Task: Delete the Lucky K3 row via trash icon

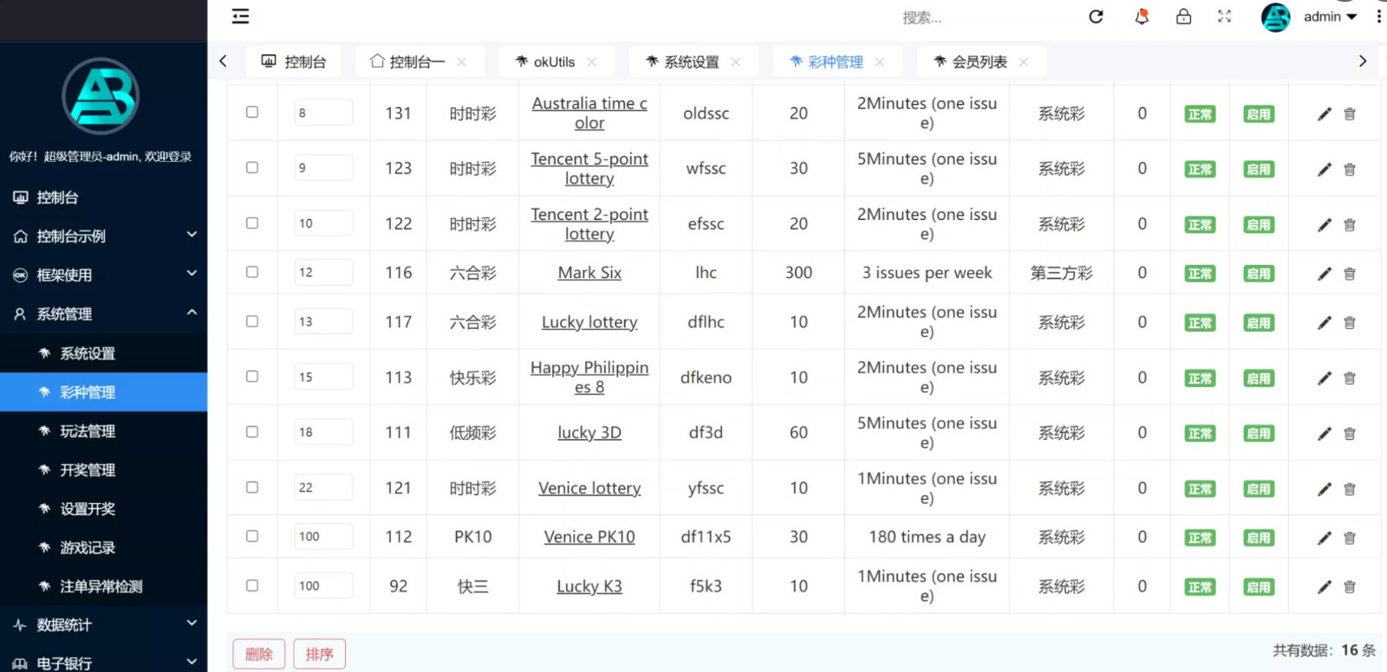Action: 1350,587
